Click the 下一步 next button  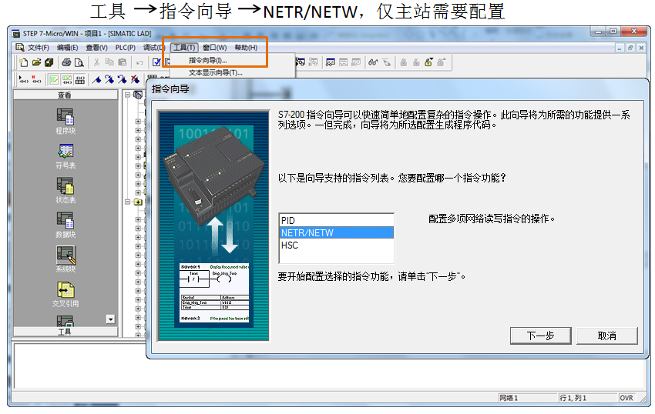(x=540, y=336)
